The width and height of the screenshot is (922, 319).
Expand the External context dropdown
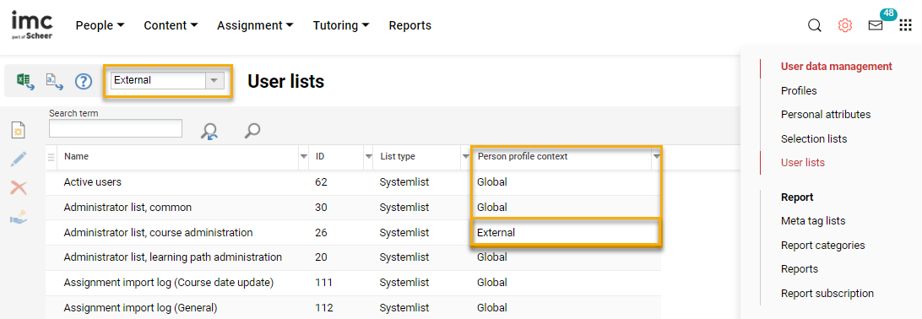(x=214, y=80)
